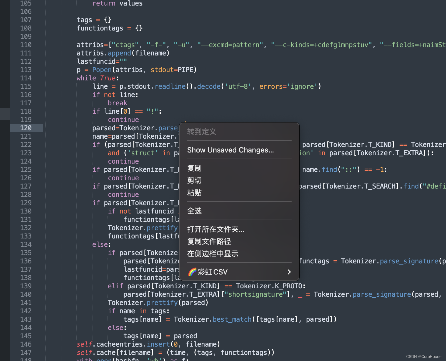
Task: Select 粘贴 to paste clipboard
Action: (195, 192)
